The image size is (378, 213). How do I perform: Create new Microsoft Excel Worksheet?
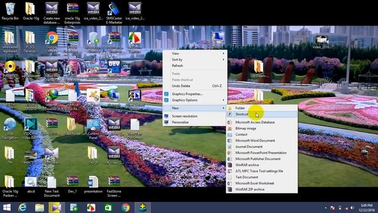[x=262, y=183]
